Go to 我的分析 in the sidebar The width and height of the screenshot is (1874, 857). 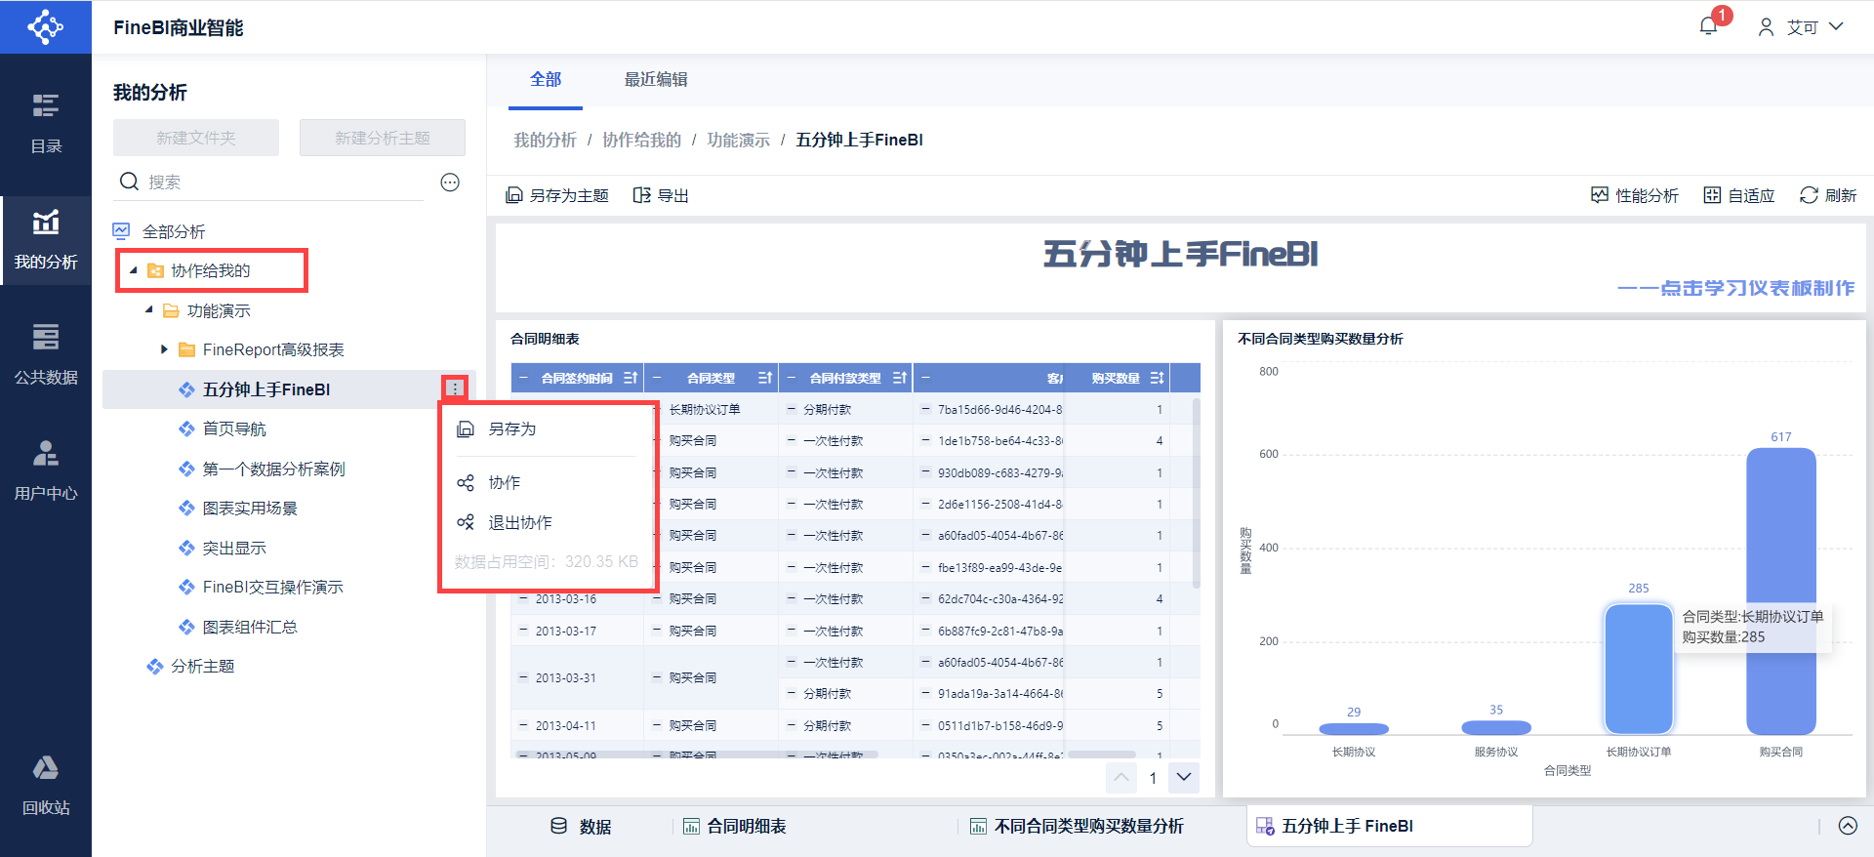[46, 240]
